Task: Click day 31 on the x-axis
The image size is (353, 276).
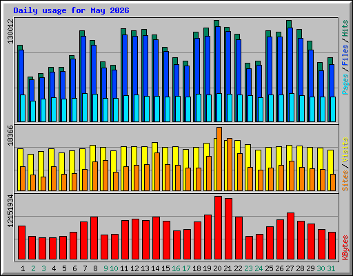Action: [331, 268]
